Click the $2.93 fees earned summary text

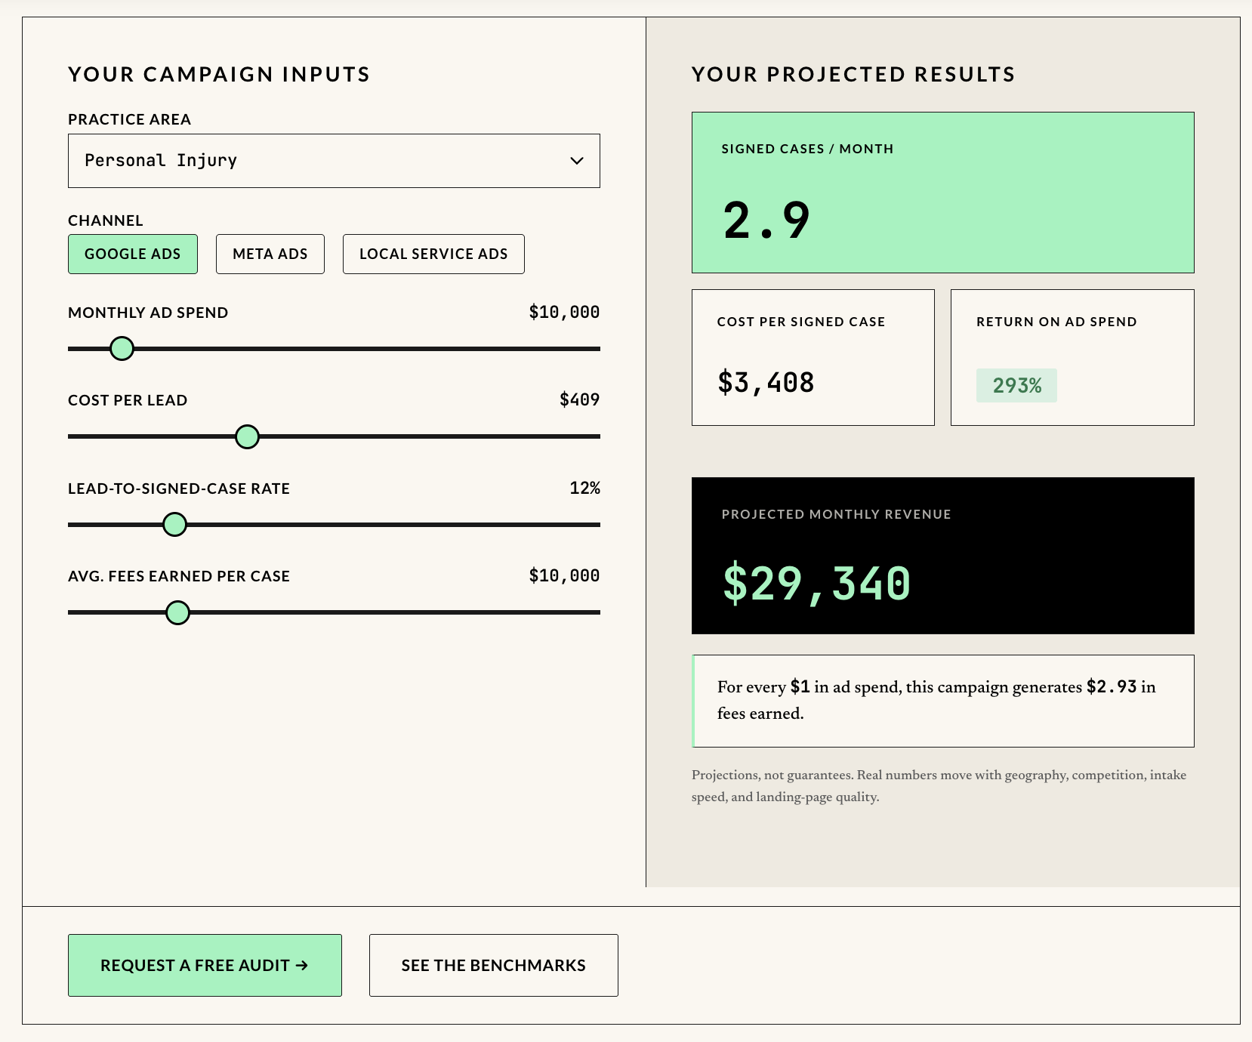pos(1112,687)
